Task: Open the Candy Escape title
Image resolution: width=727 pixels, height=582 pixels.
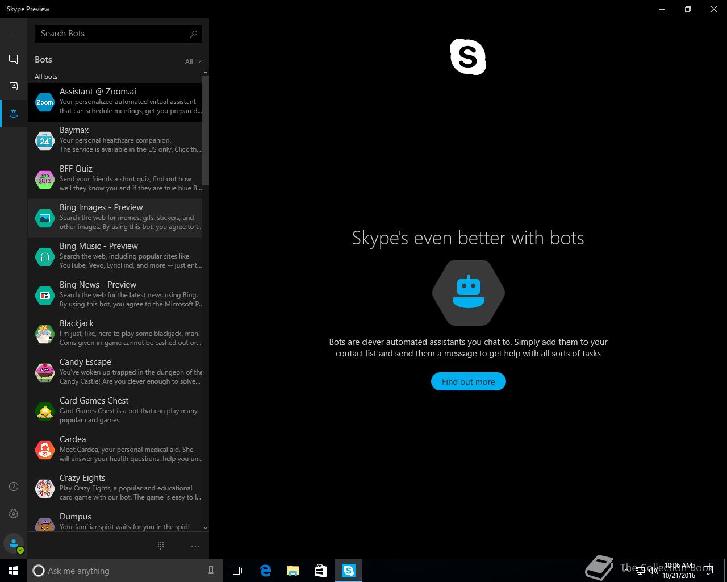Action: click(x=85, y=362)
